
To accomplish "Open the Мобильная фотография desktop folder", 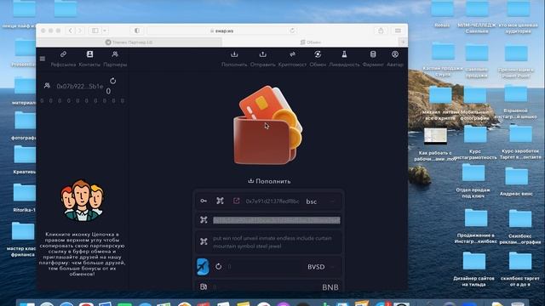I will pyautogui.click(x=475, y=104).
